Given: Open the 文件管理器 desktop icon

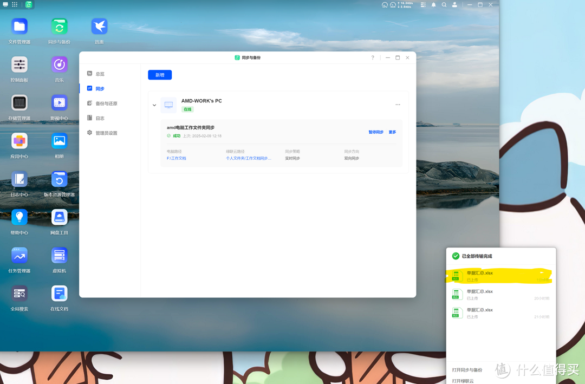Looking at the screenshot, I should [19, 27].
